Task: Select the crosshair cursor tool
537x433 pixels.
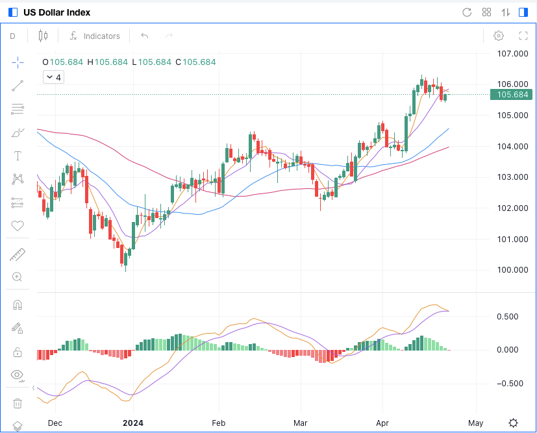Action: point(18,62)
